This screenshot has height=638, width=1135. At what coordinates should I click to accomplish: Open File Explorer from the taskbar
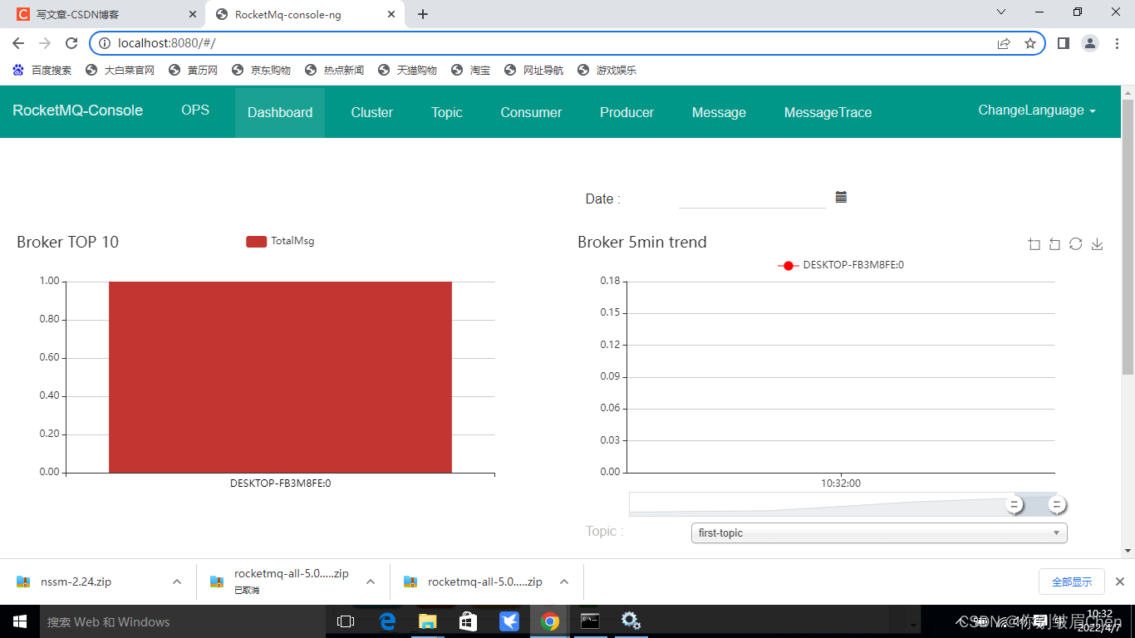(428, 621)
